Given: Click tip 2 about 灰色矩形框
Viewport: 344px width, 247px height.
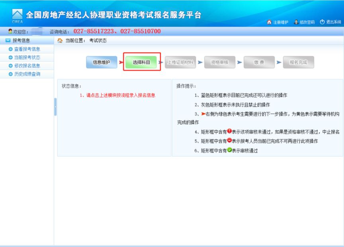Looking at the screenshot, I should point(232,105).
